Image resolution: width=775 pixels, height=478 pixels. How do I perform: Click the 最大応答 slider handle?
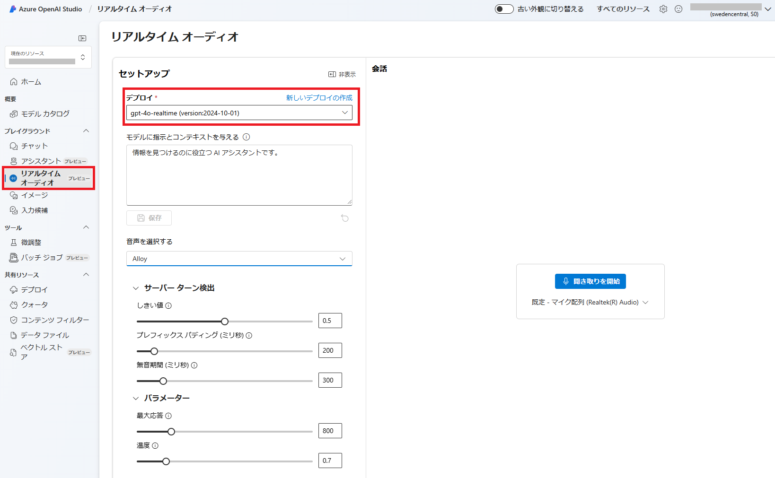coord(171,432)
